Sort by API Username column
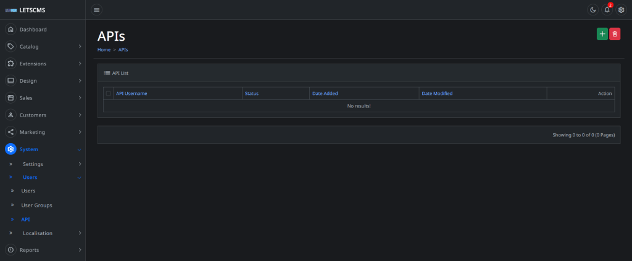Viewport: 632px width, 261px height. point(132,93)
